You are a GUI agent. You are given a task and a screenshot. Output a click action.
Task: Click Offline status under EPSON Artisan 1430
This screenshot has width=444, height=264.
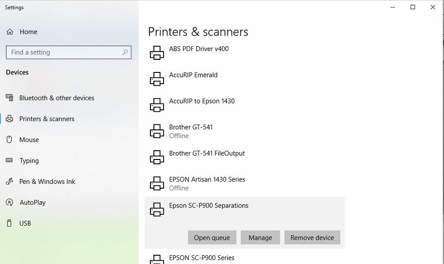pyautogui.click(x=179, y=188)
